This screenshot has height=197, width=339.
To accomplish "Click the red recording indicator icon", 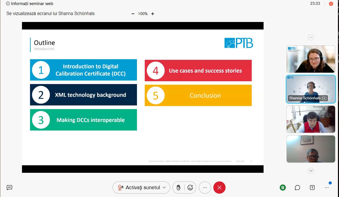I will point(331,4).
